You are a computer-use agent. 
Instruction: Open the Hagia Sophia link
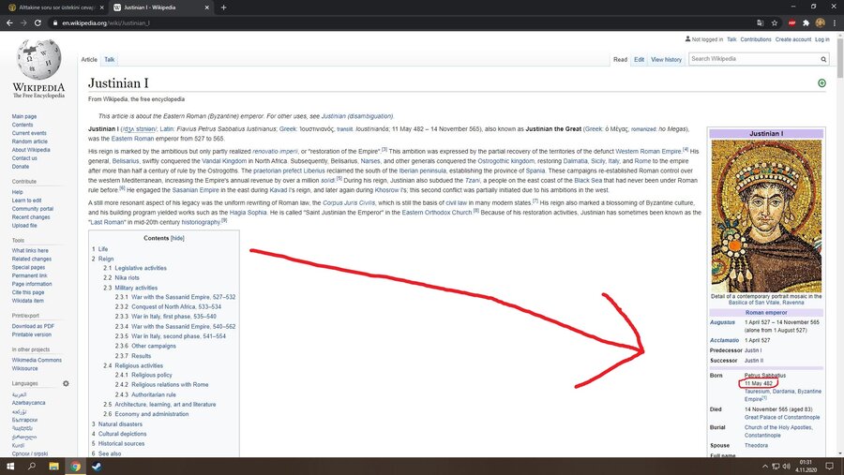(x=249, y=213)
